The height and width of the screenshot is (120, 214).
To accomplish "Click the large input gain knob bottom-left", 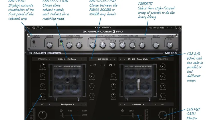I will pos(43,115).
